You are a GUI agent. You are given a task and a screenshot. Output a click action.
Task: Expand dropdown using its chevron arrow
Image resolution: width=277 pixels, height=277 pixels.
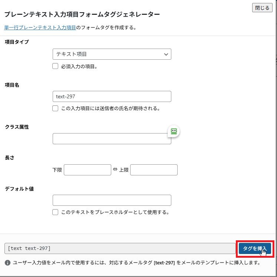[x=166, y=54]
